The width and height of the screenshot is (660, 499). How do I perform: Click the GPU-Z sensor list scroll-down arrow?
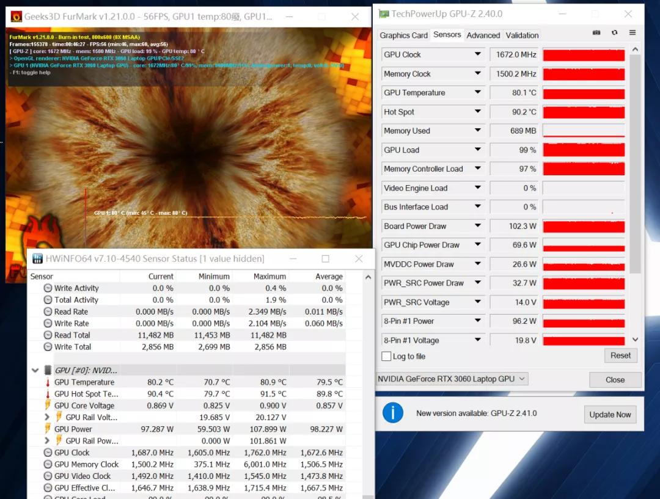(x=635, y=340)
